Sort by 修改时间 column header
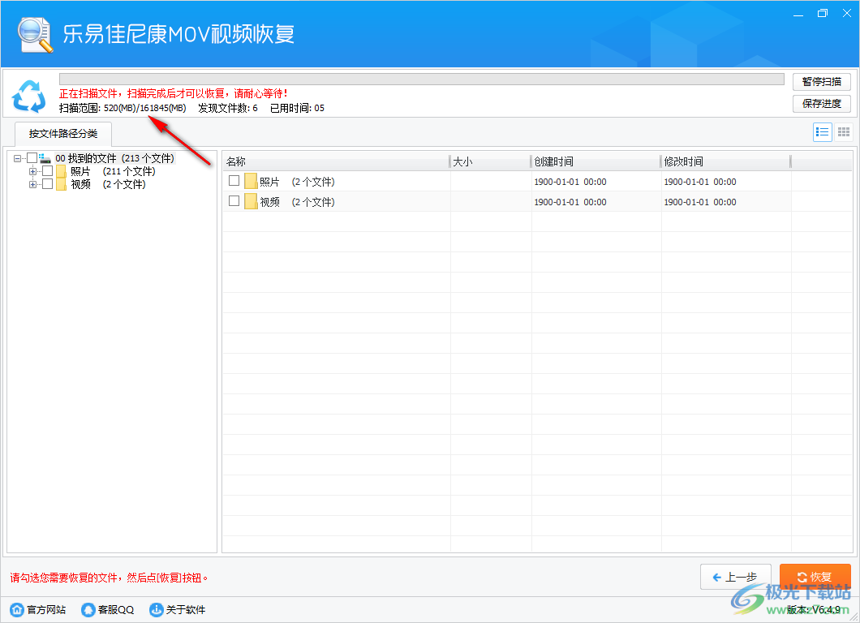Viewport: 860px width, 623px height. point(725,161)
